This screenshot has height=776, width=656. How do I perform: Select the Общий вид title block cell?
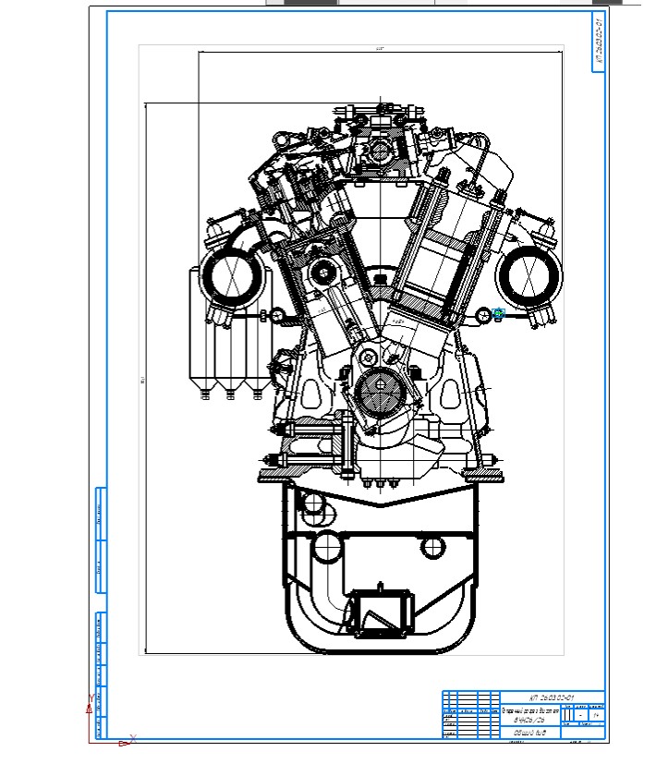click(x=529, y=733)
